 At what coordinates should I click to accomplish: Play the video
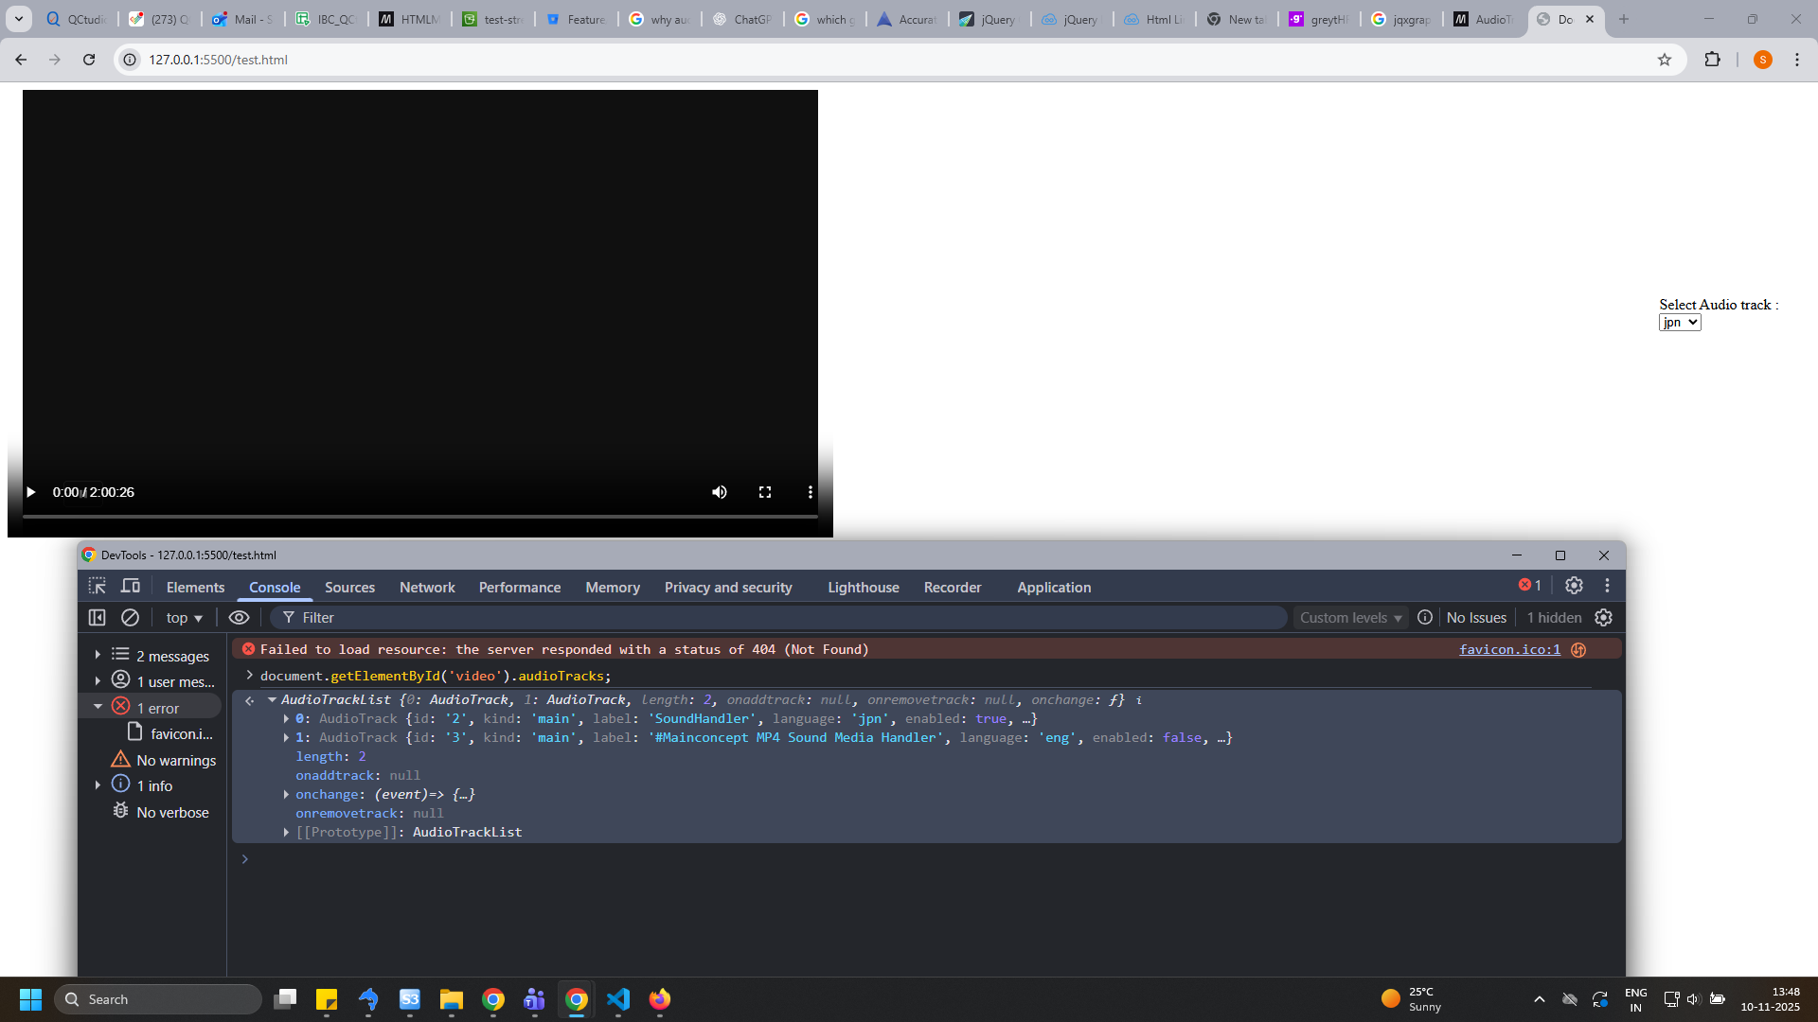coord(30,492)
